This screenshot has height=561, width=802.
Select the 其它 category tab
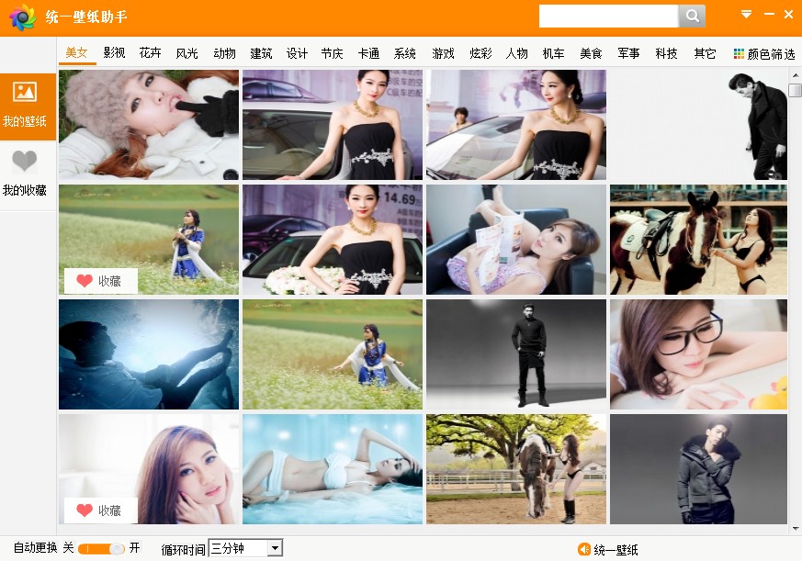(705, 53)
